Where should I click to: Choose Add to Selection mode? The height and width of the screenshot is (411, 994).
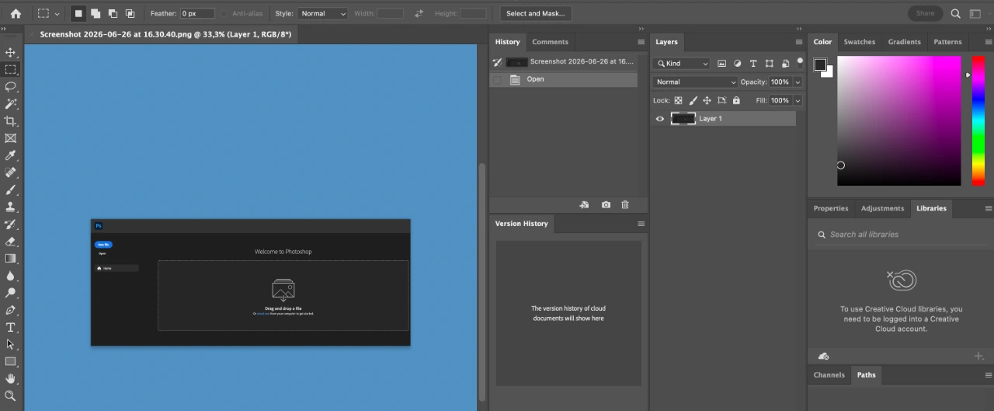(96, 13)
